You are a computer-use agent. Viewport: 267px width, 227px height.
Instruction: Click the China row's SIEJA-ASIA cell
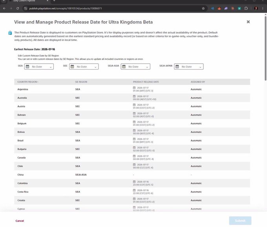pyautogui.click(x=81, y=175)
